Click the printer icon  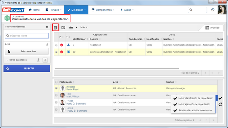[x=71, y=27]
